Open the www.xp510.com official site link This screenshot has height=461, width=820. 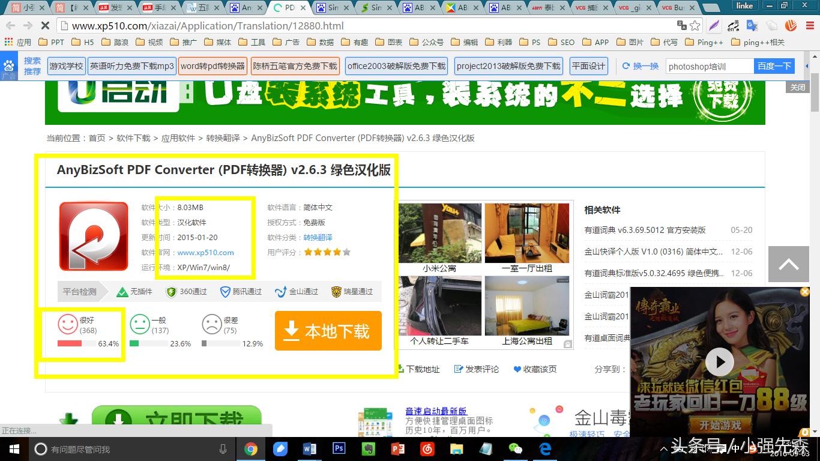(205, 253)
